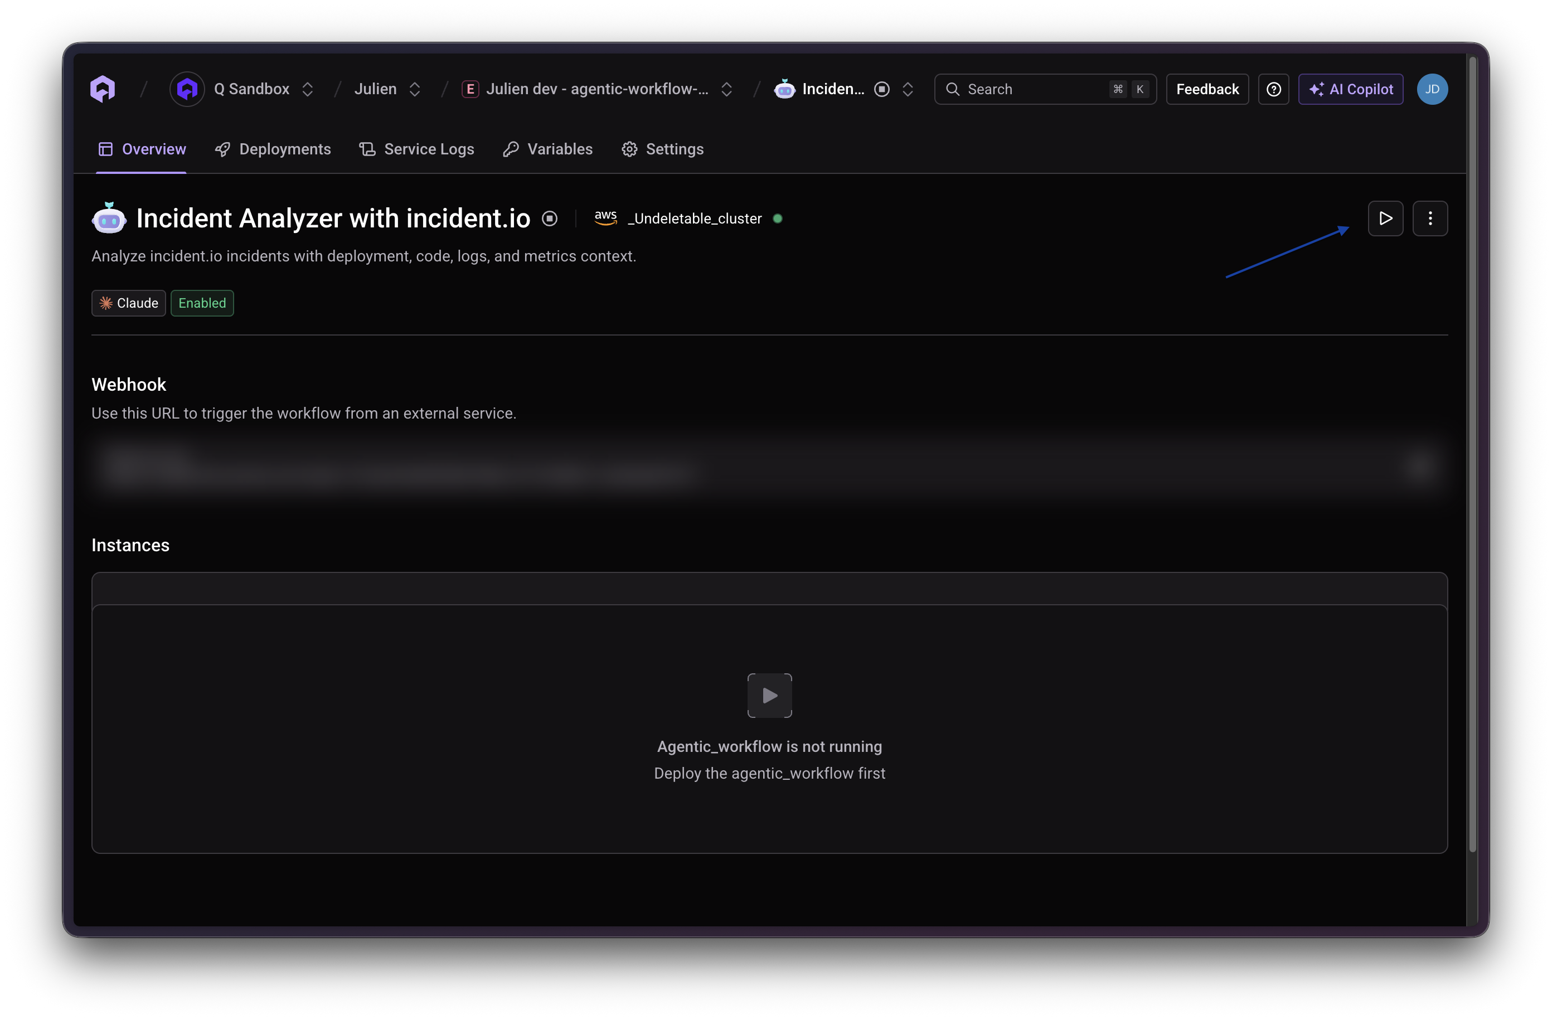
Task: Click the Webhook section heading
Action: pos(128,385)
